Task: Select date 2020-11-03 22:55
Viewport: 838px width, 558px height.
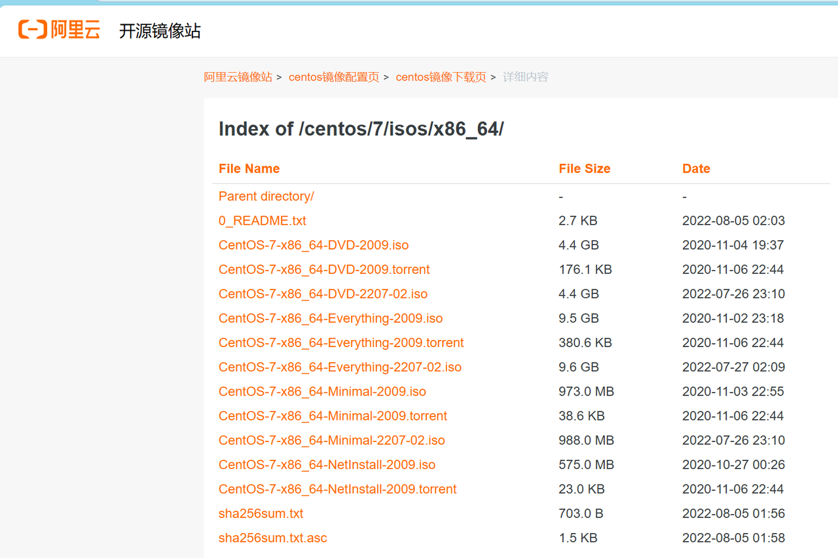Action: click(x=733, y=392)
